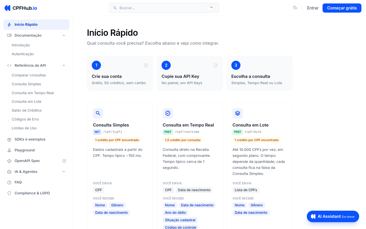Viewport: 366px width, 229px height.
Task: Open the Playground page
Action: (25, 150)
